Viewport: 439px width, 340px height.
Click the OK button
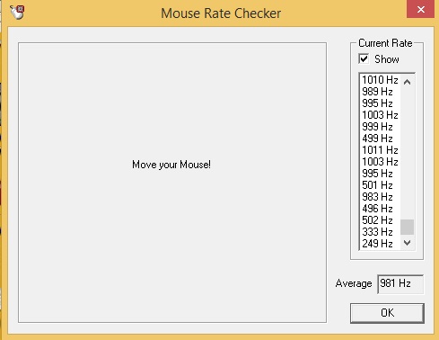tap(387, 313)
